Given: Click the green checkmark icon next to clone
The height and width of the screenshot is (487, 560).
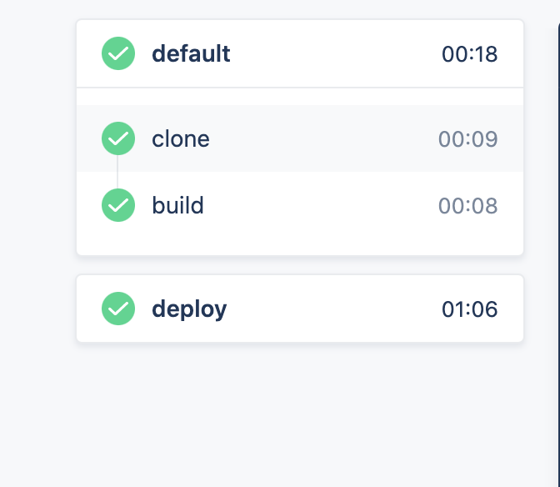Looking at the screenshot, I should (118, 138).
